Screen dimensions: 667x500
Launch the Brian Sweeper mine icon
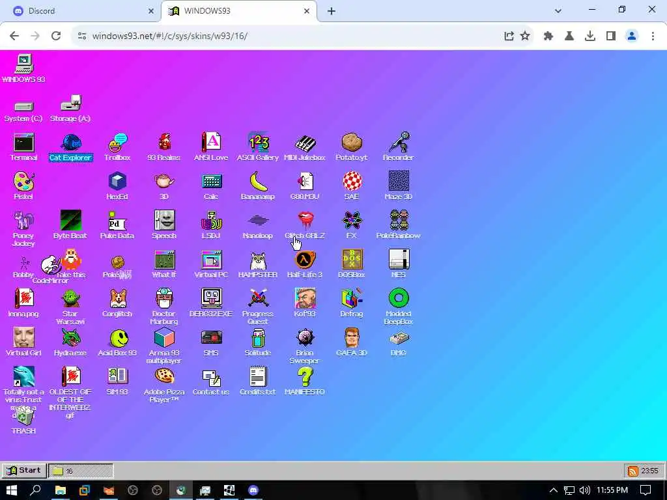pos(305,338)
